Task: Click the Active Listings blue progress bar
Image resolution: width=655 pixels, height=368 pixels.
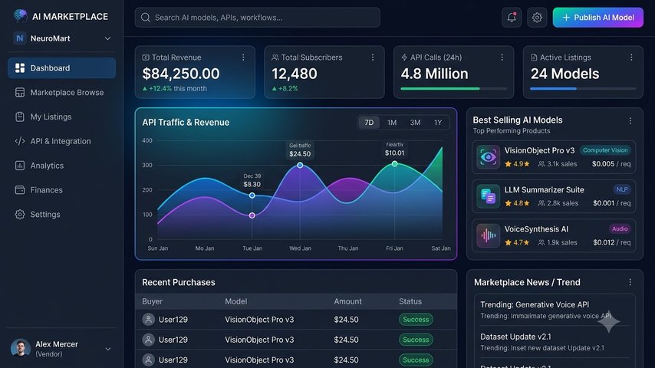Action: coord(553,89)
